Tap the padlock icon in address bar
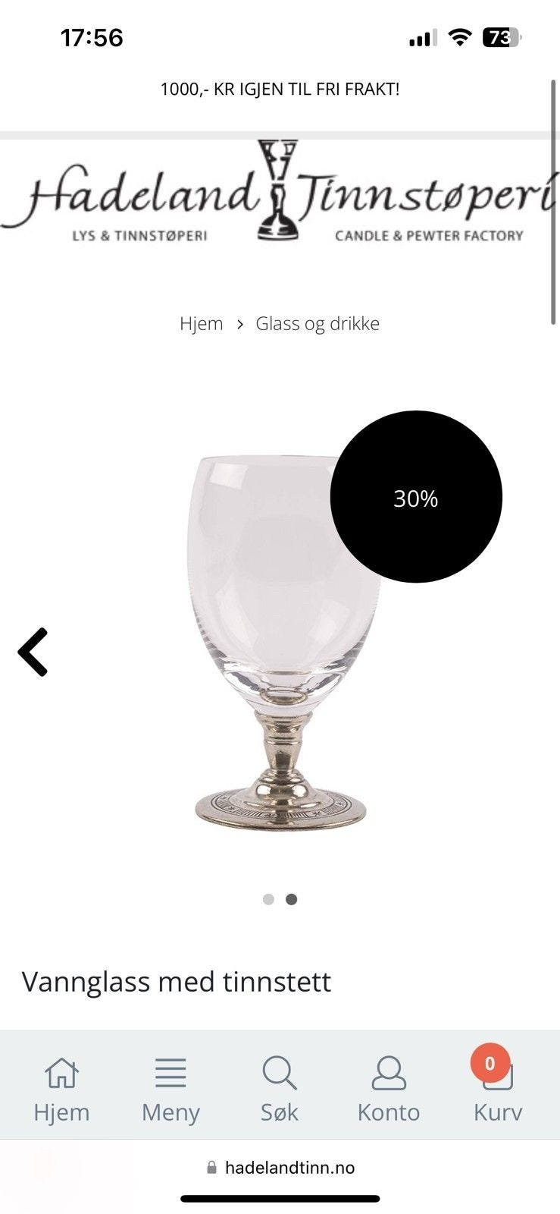560x1214 pixels. point(211,1168)
